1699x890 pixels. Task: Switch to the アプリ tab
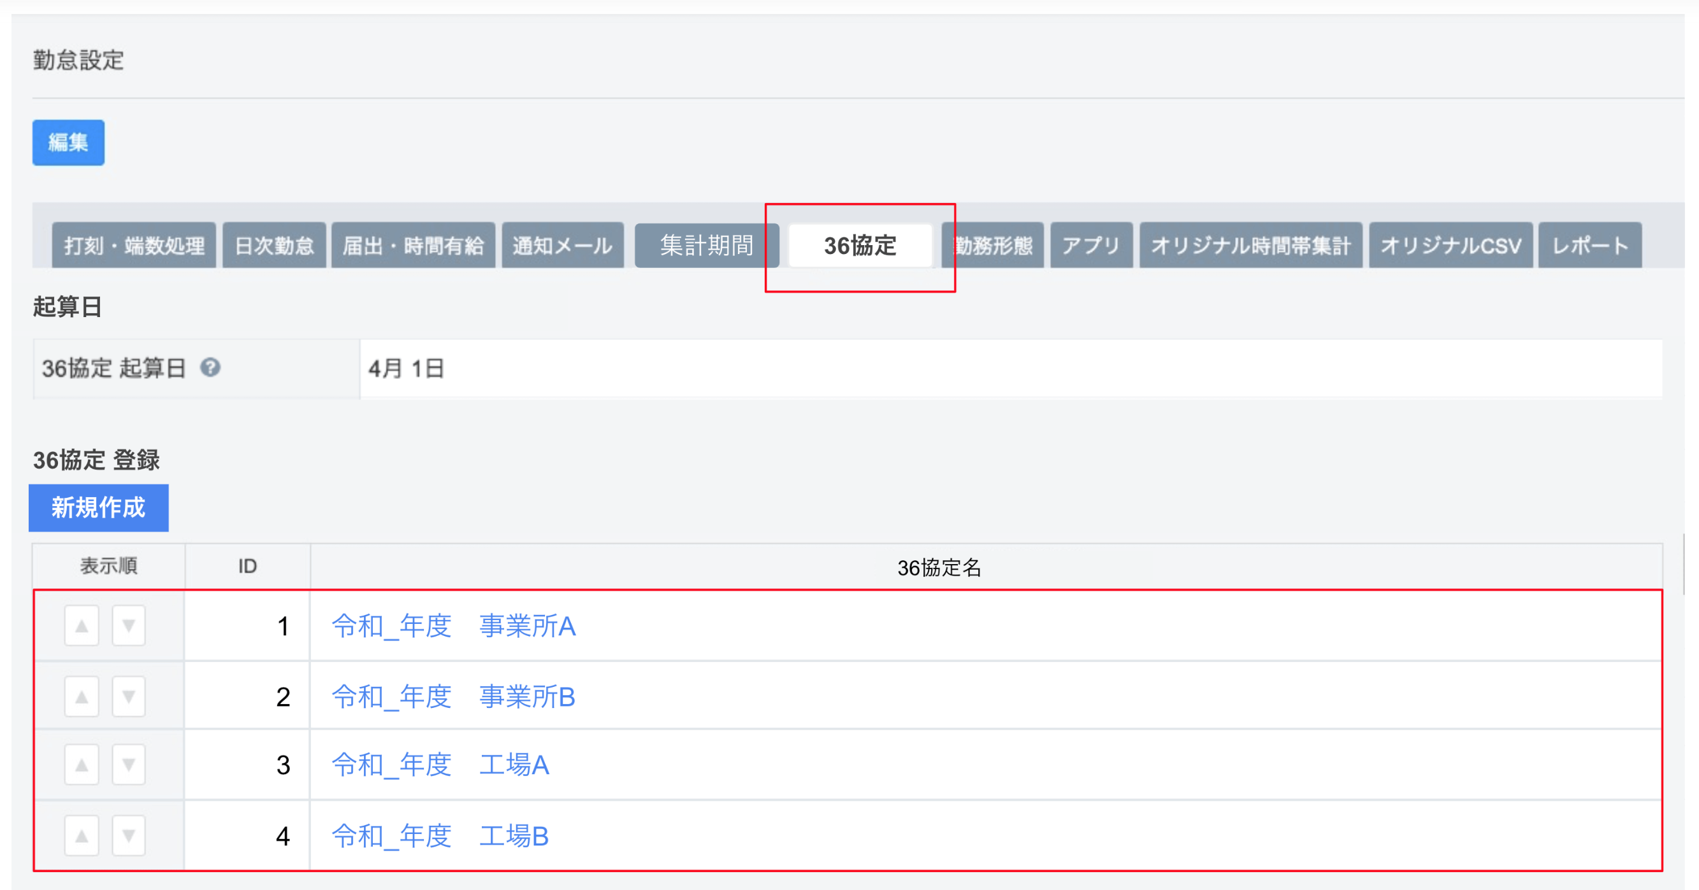tap(1092, 245)
